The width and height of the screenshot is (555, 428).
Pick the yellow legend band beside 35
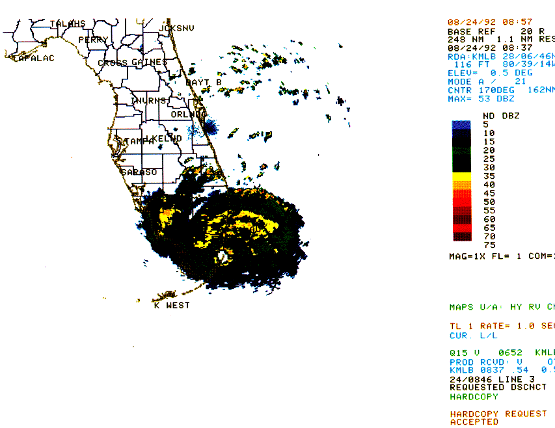click(x=461, y=177)
